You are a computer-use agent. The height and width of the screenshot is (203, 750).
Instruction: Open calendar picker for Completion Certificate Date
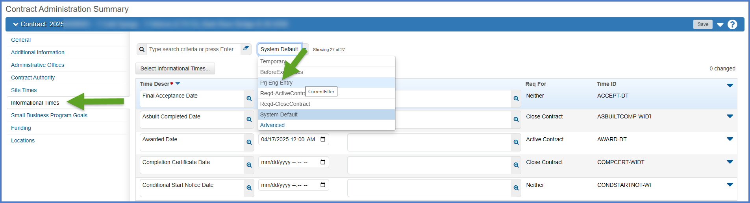323,162
